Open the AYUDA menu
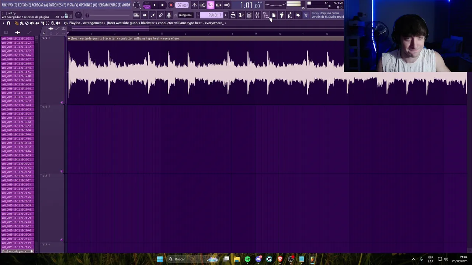This screenshot has width=472, height=265. click(126, 5)
